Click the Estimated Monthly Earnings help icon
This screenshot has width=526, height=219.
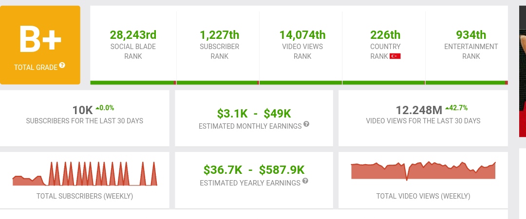(x=306, y=124)
